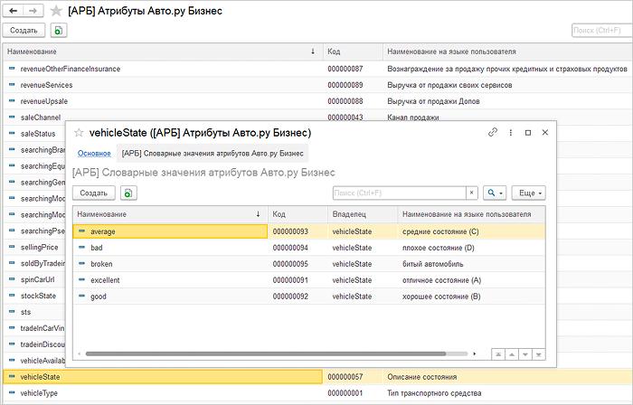Click the copy-create icon in main toolbar
Image resolution: width=633 pixels, height=405 pixels.
[x=59, y=30]
